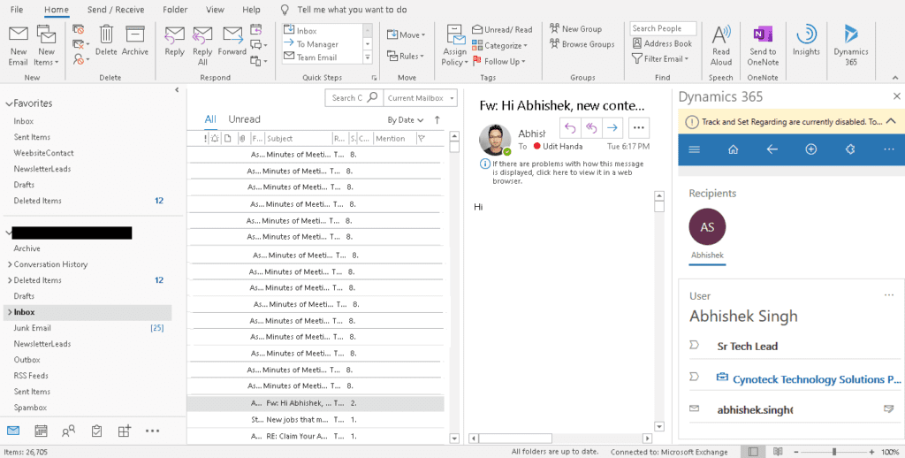This screenshot has height=458, width=905.
Task: Open the Categorize dropdown
Action: click(500, 45)
